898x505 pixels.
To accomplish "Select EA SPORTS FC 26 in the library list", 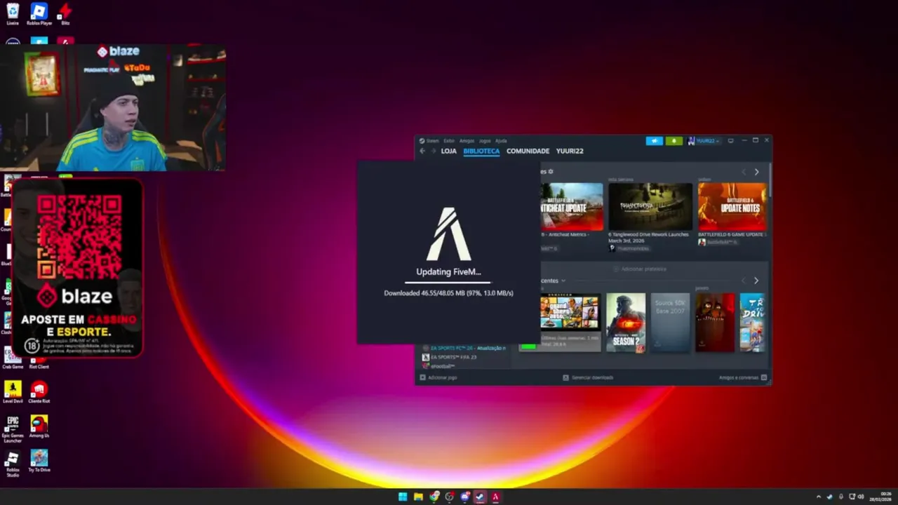I will click(464, 348).
